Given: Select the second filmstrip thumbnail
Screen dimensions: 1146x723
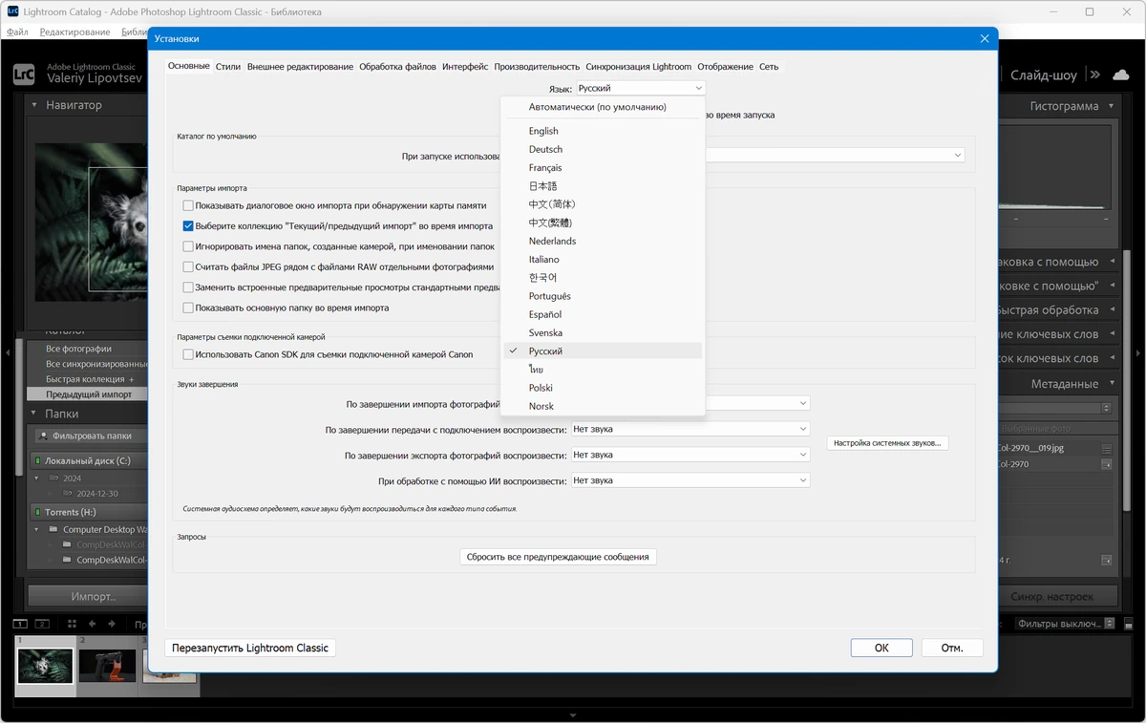Looking at the screenshot, I should coord(107,666).
